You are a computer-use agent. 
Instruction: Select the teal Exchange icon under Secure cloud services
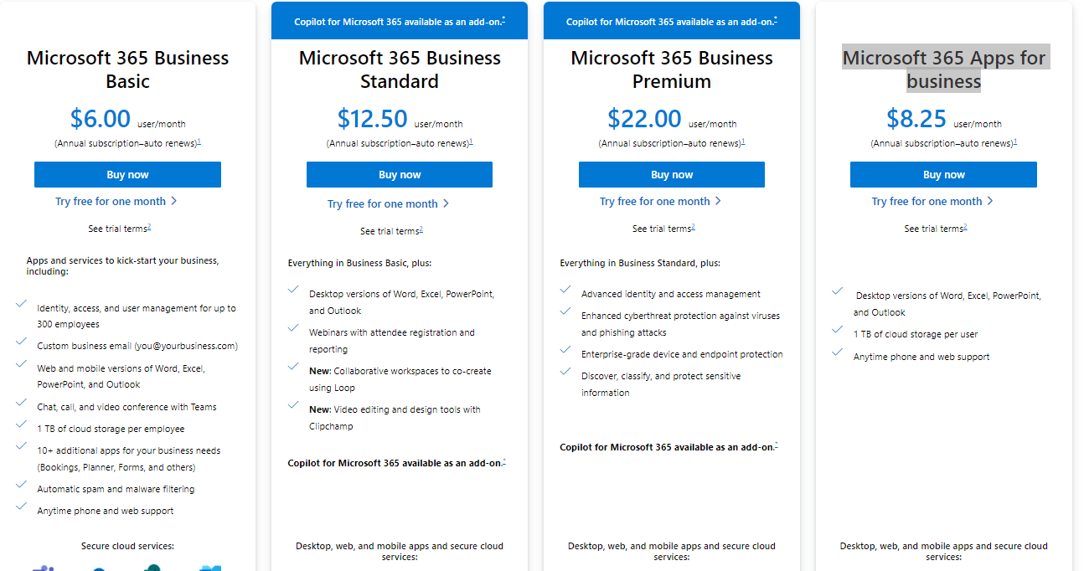(x=152, y=568)
